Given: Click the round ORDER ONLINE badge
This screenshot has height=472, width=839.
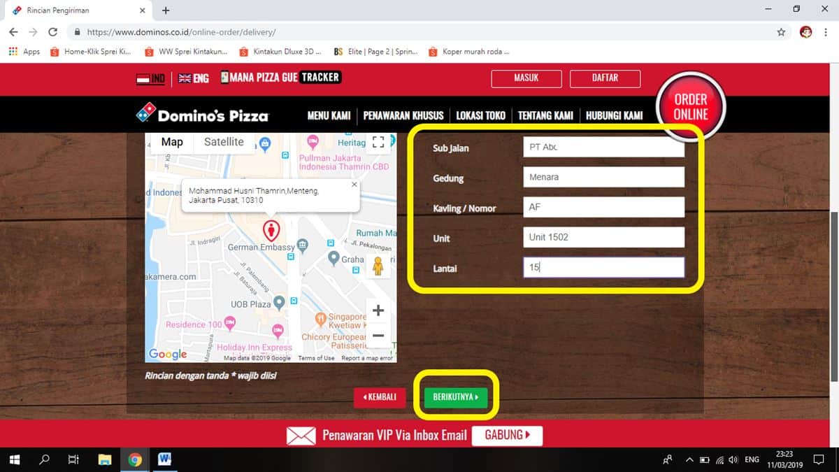Looking at the screenshot, I should tap(691, 107).
